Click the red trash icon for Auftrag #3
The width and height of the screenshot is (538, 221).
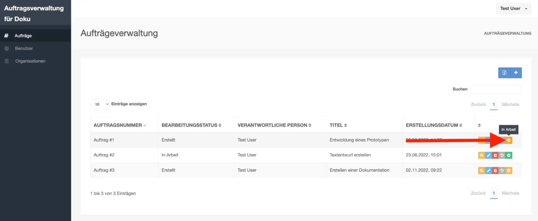point(495,170)
